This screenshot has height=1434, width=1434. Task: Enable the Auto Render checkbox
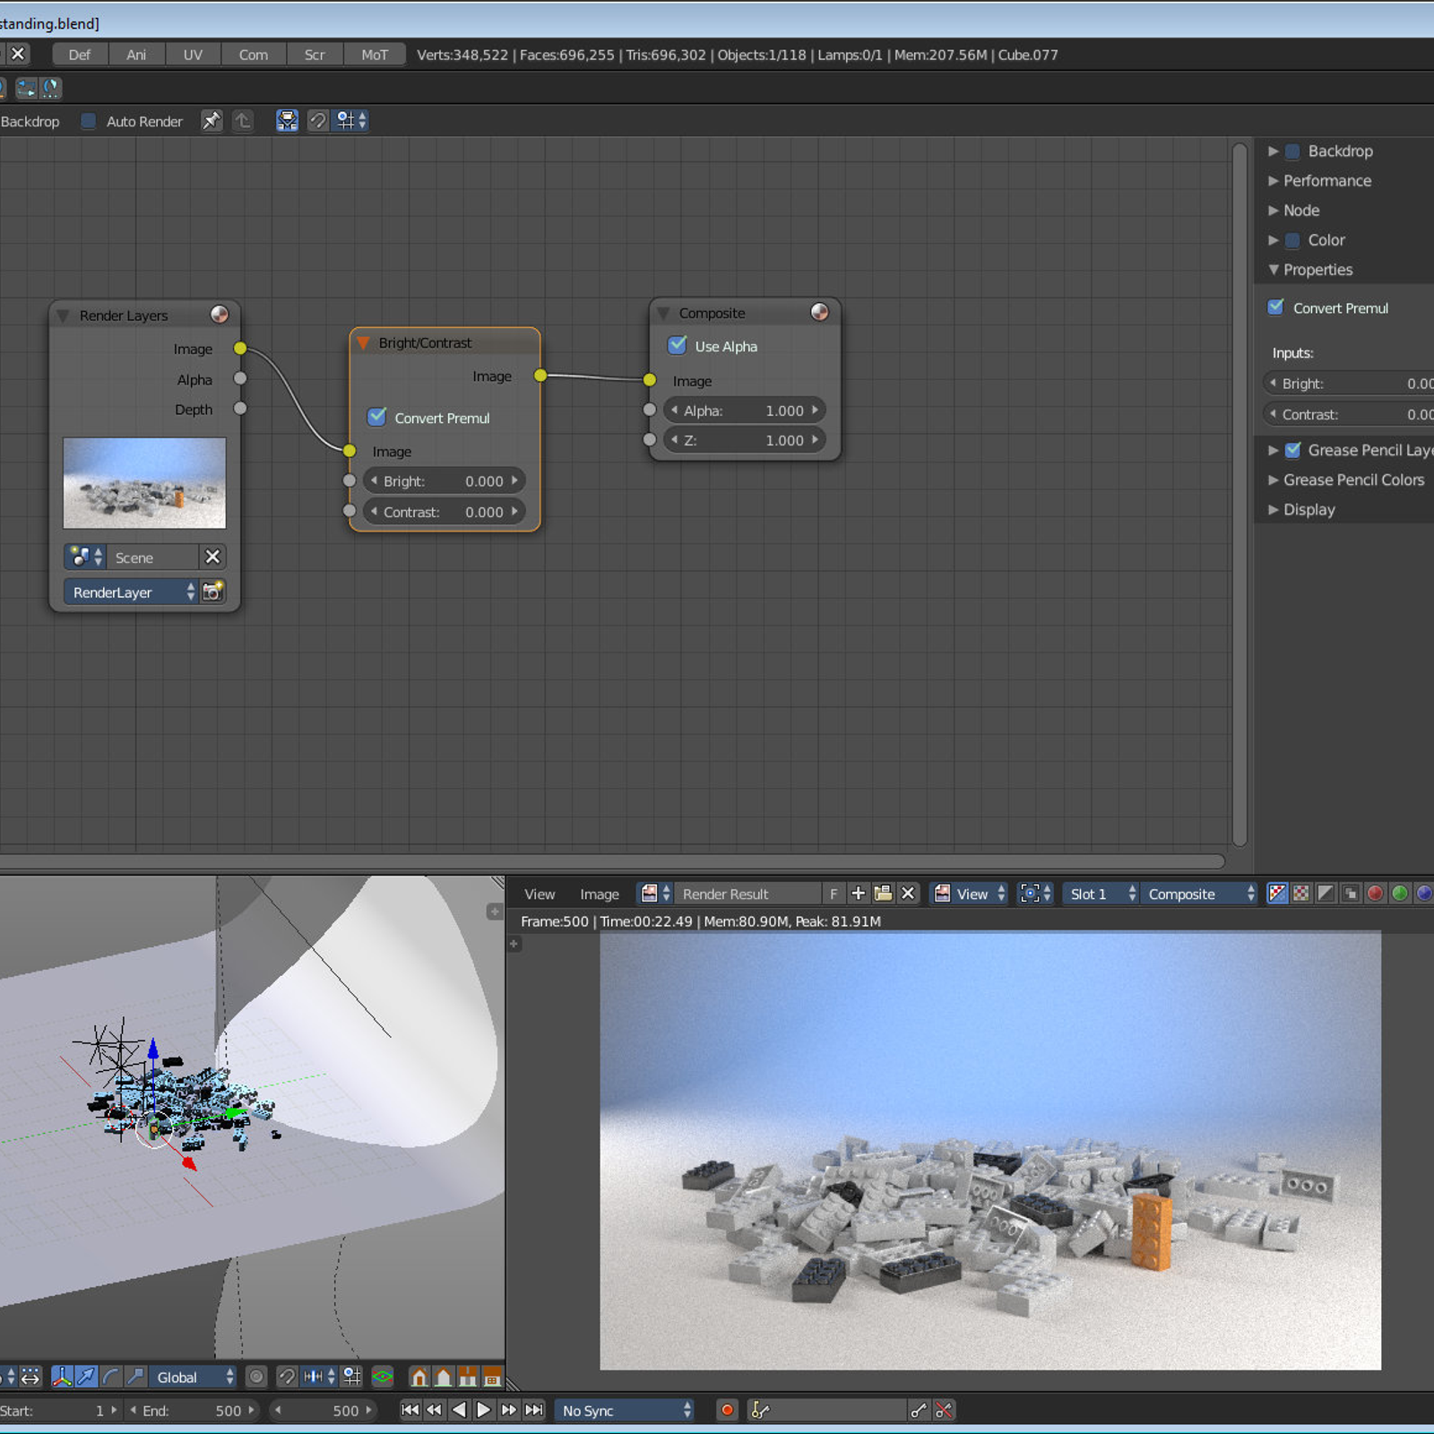(89, 121)
